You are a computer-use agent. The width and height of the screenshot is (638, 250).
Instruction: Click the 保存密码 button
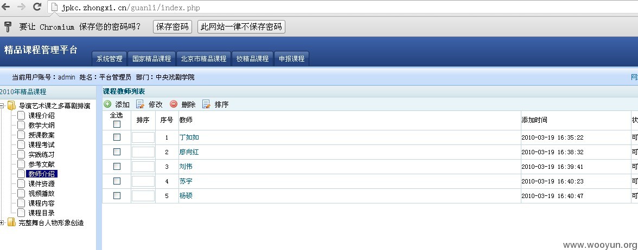(x=173, y=27)
